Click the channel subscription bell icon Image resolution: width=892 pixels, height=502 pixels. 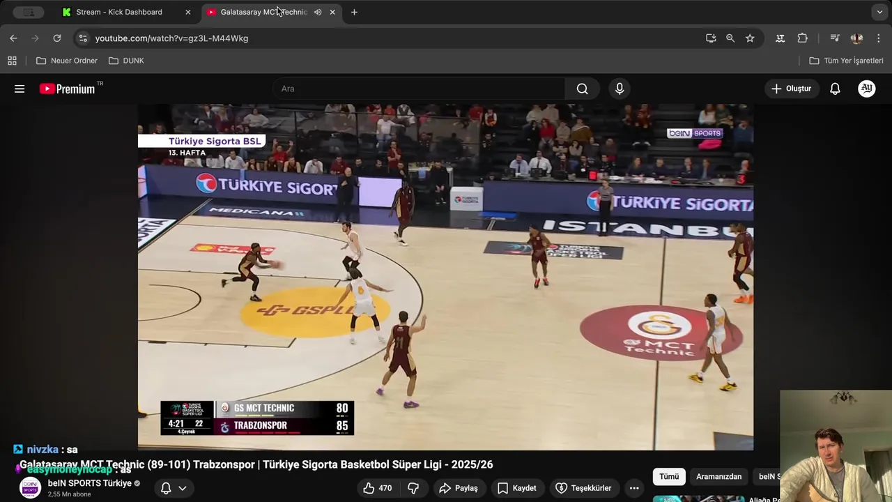click(x=166, y=488)
